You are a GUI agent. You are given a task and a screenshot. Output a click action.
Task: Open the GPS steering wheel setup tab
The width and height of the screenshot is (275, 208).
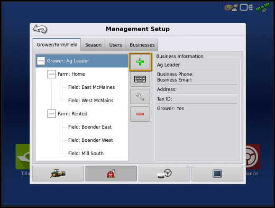point(164,174)
